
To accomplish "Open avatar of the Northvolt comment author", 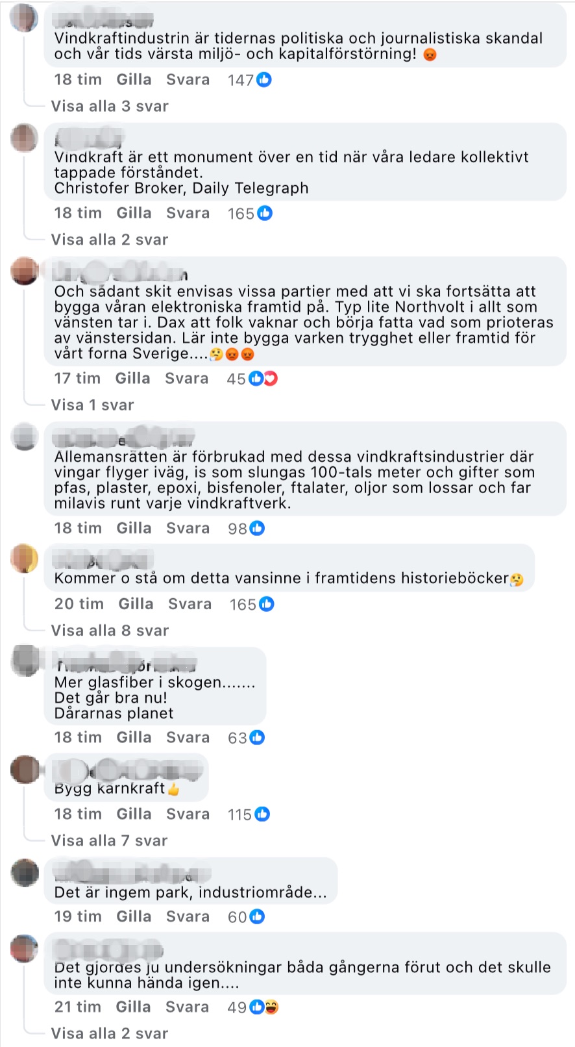I will click(25, 271).
